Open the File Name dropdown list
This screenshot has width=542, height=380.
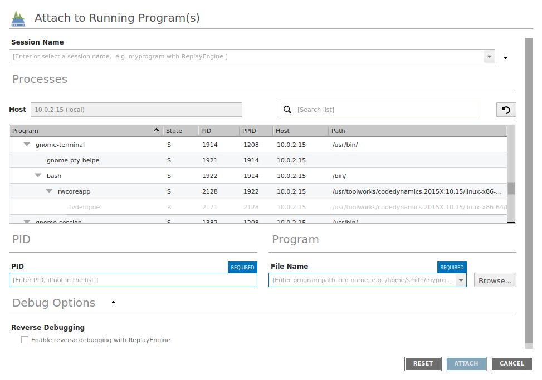[x=461, y=280]
